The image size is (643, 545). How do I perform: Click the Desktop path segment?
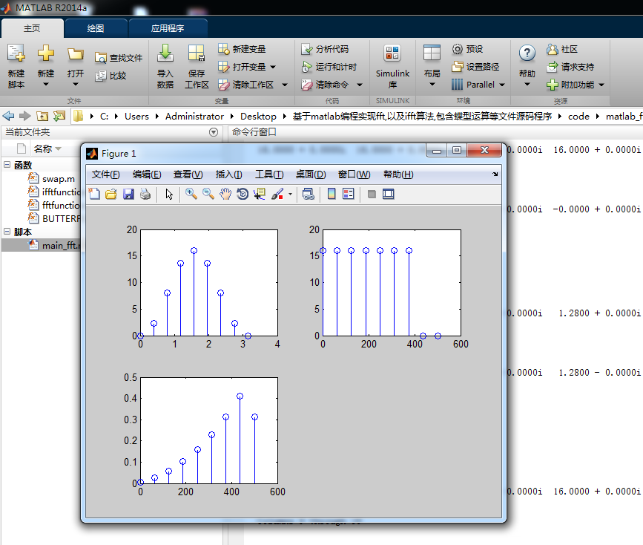[258, 117]
